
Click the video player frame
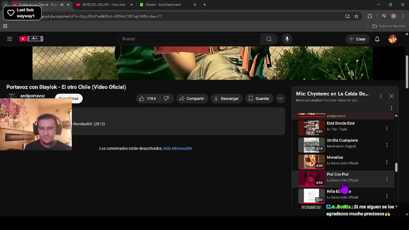[x=203, y=63]
